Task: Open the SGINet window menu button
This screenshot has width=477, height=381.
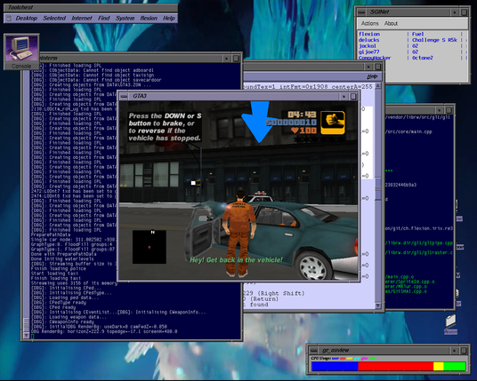Action: pyautogui.click(x=361, y=12)
